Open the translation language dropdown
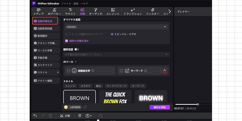The image size is (242, 121). 116,54
